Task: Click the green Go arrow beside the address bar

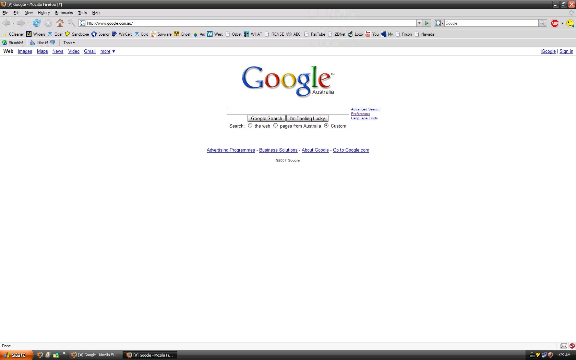Action: click(x=427, y=23)
